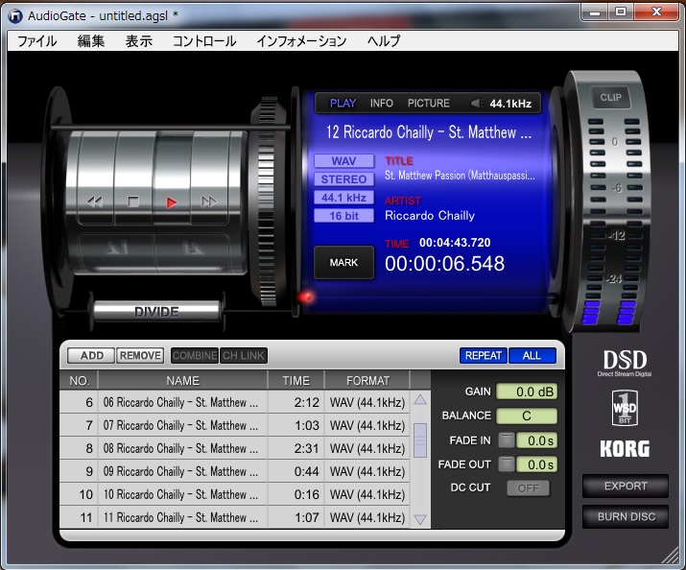The width and height of the screenshot is (686, 570).
Task: Sort the list by NAME column header
Action: click(x=183, y=381)
